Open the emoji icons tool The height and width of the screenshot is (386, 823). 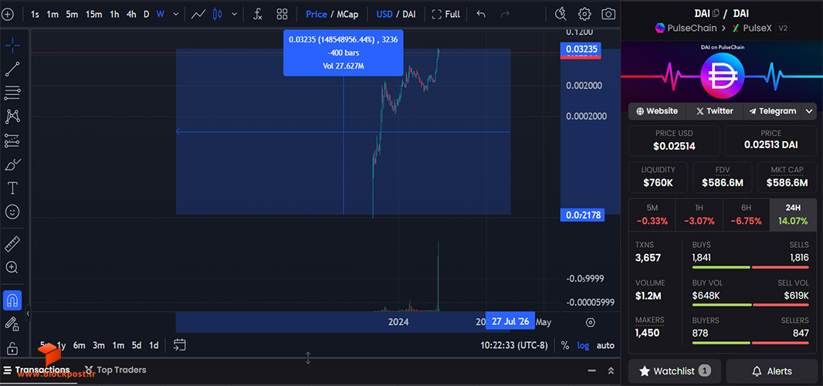coord(12,212)
